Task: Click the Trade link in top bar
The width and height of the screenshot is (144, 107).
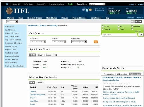Action: click(70, 4)
